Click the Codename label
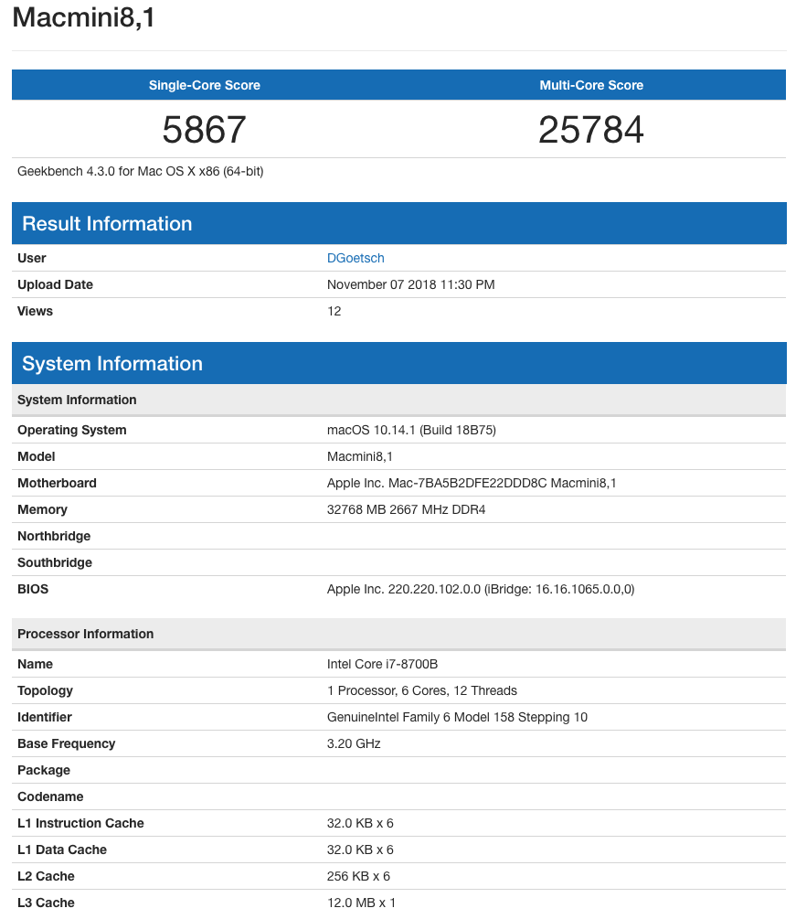The height and width of the screenshot is (919, 796). coord(50,796)
